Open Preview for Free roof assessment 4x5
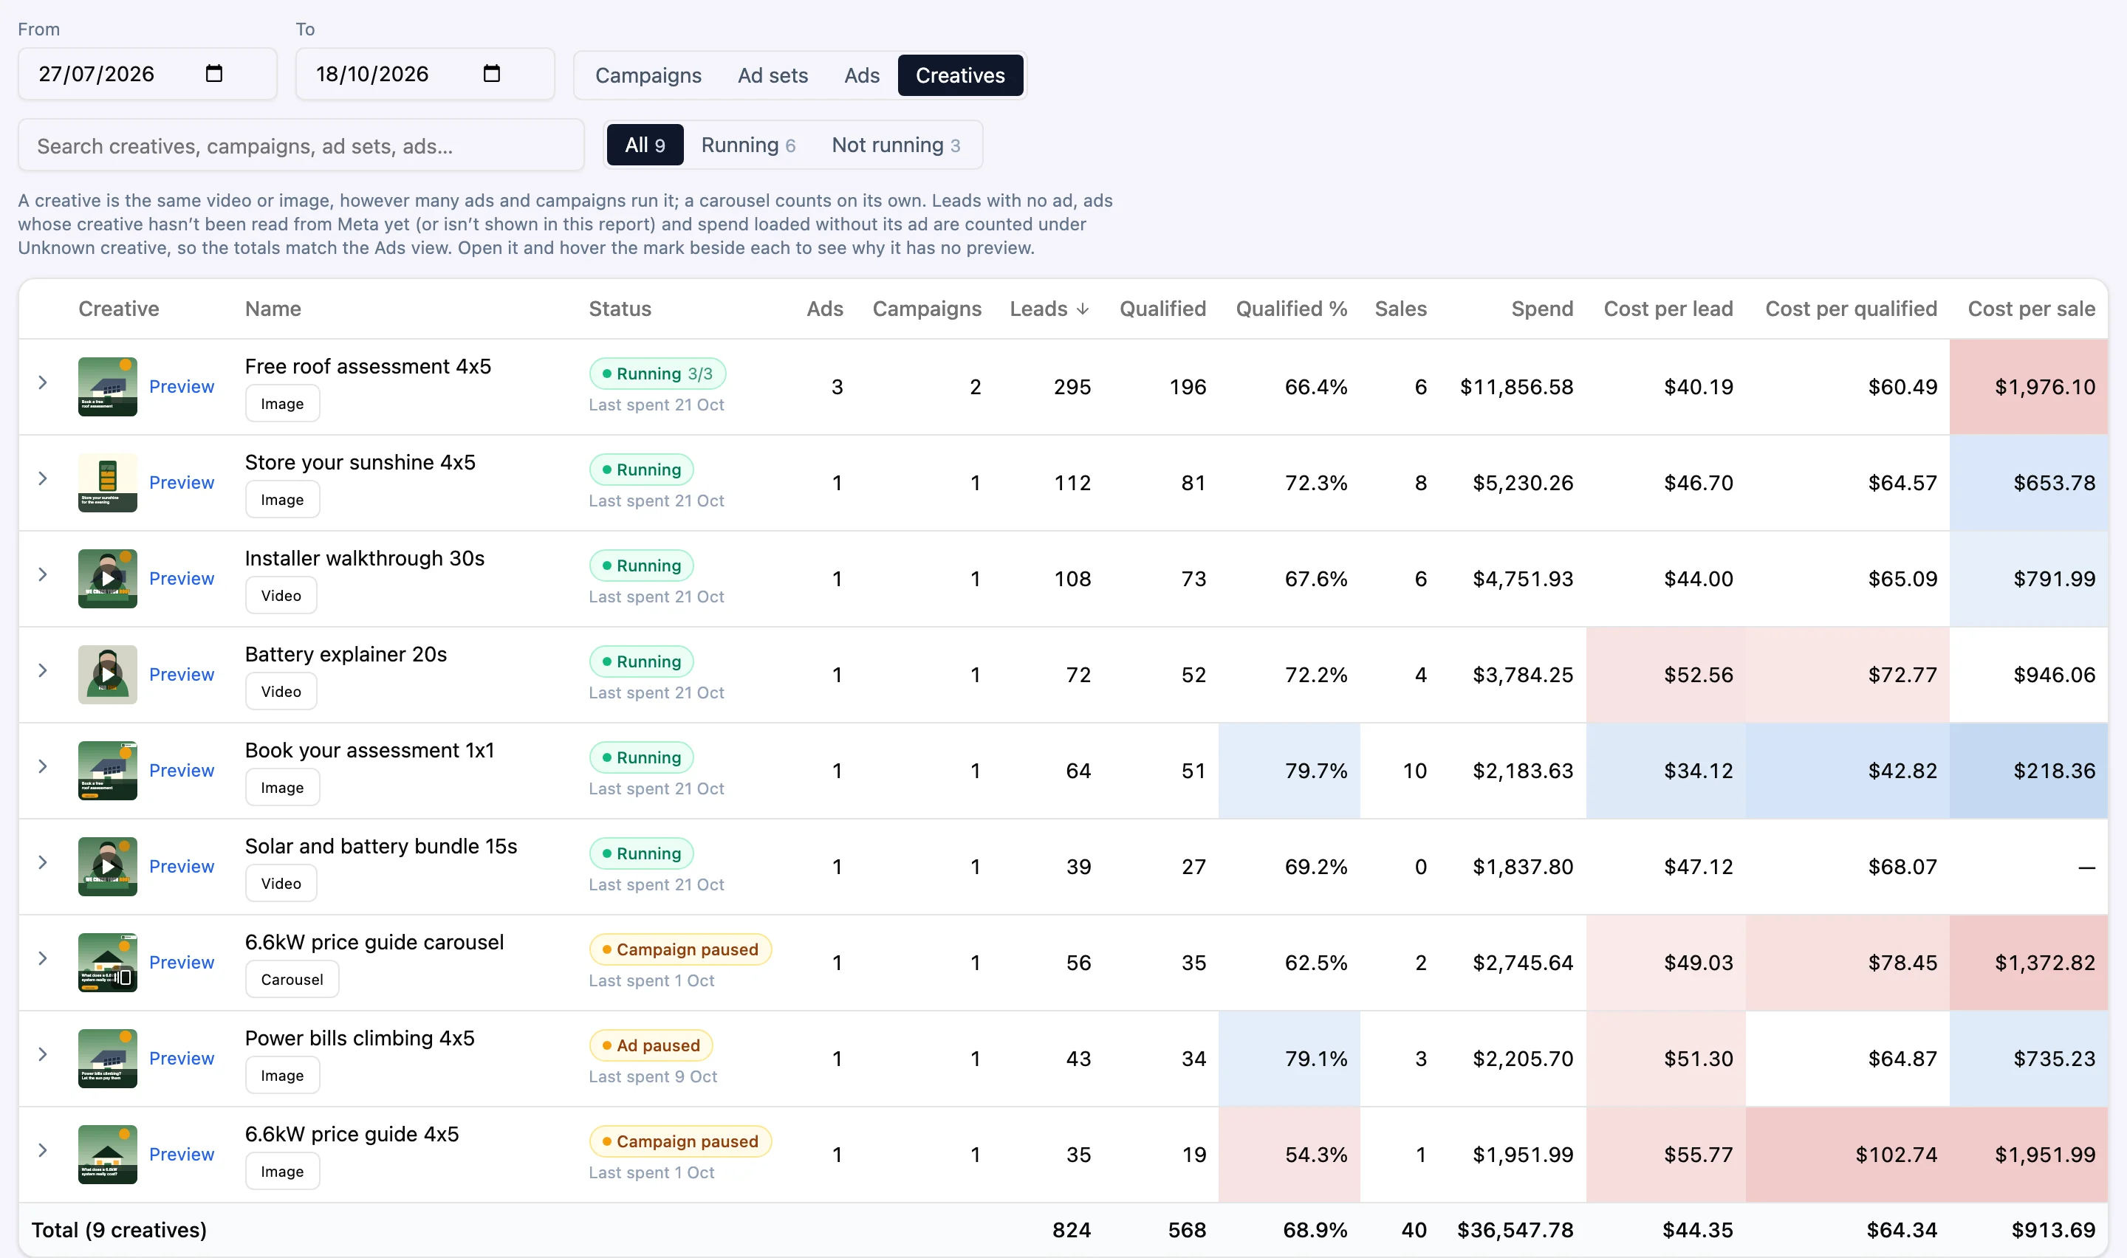Image resolution: width=2127 pixels, height=1258 pixels. [x=182, y=387]
